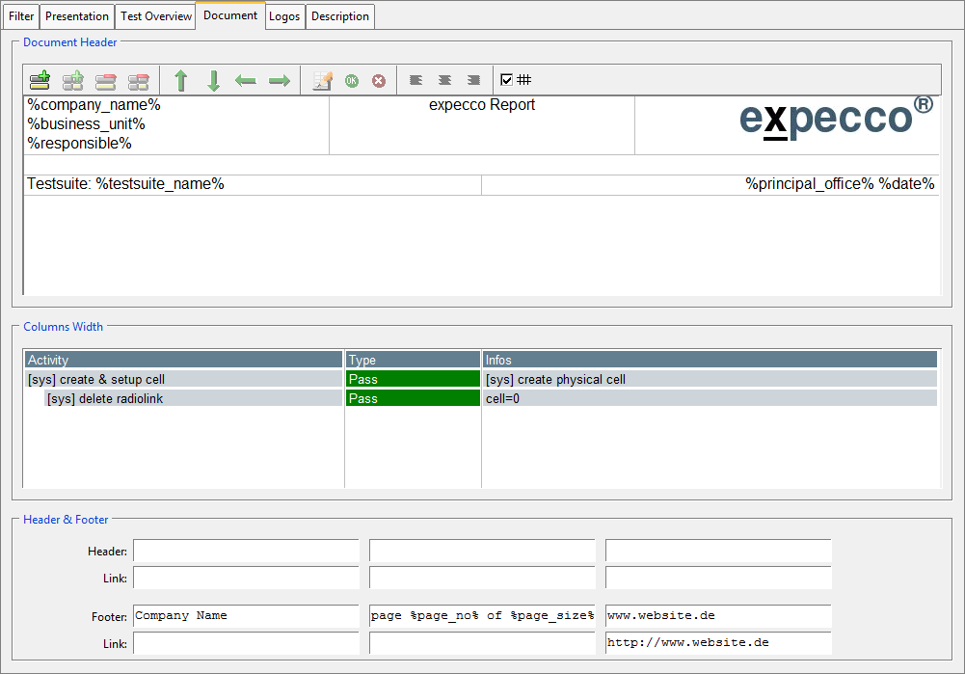Click the add row icon

point(40,81)
